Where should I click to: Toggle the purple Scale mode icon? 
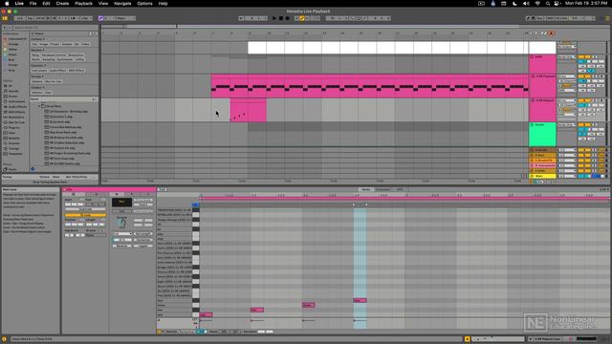pyautogui.click(x=100, y=18)
